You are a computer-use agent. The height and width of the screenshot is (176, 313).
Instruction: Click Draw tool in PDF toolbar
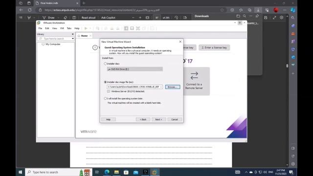click(x=48, y=18)
